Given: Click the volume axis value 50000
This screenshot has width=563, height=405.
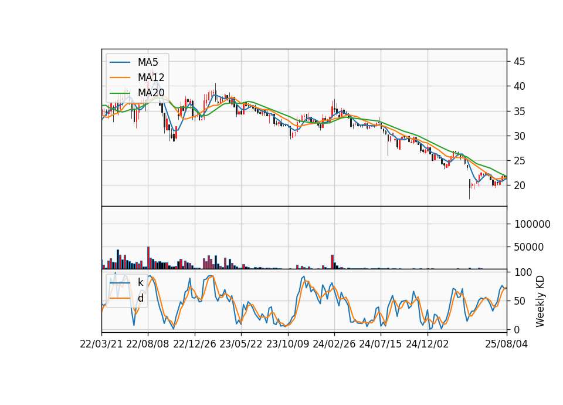Looking at the screenshot, I should [529, 247].
